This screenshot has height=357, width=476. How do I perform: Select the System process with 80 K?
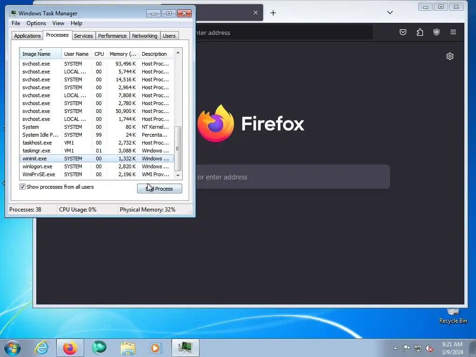point(97,127)
